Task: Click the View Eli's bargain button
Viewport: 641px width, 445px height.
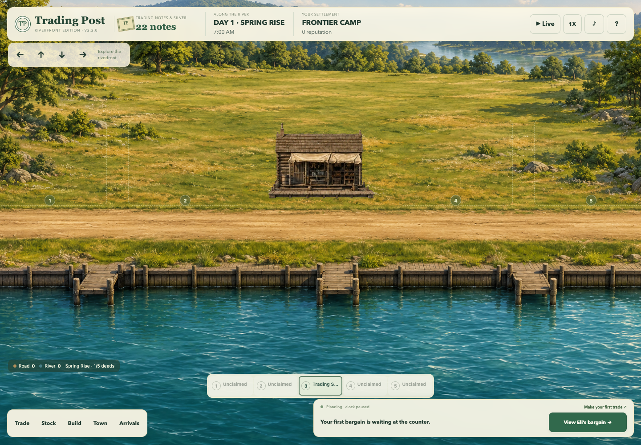Action: tap(588, 422)
